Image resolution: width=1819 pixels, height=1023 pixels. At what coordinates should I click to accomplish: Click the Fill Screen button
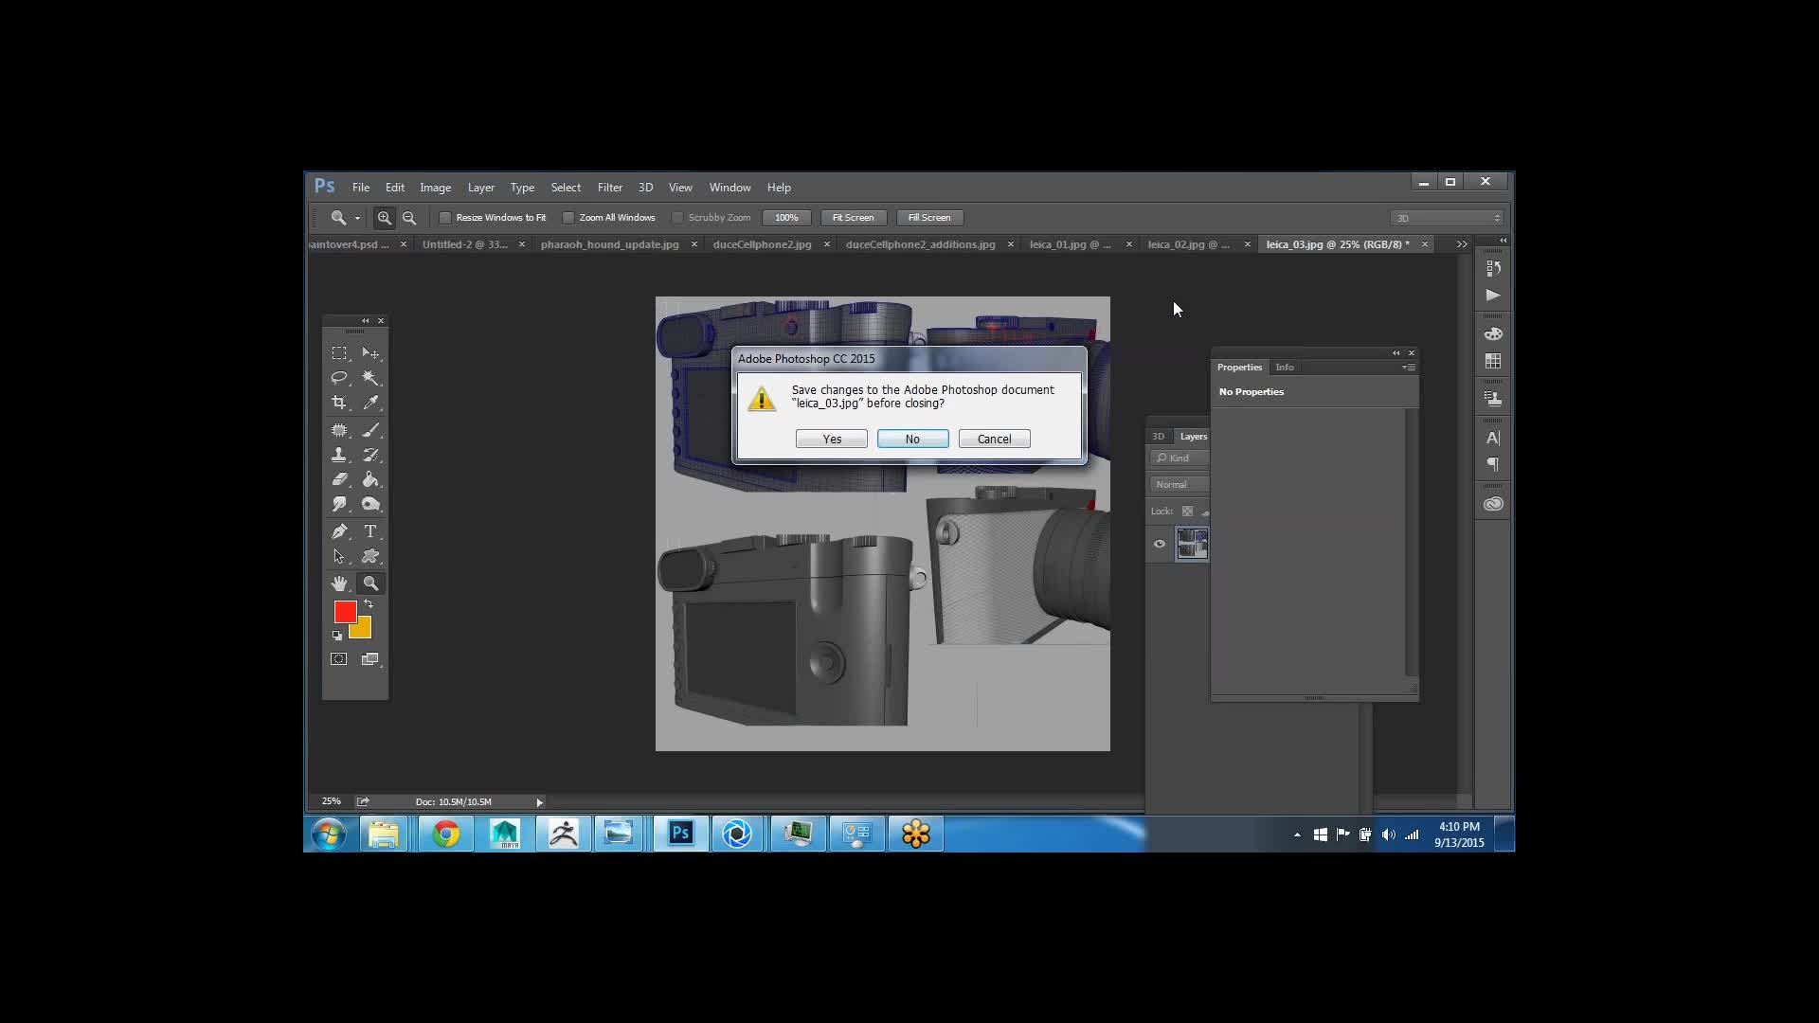click(929, 218)
